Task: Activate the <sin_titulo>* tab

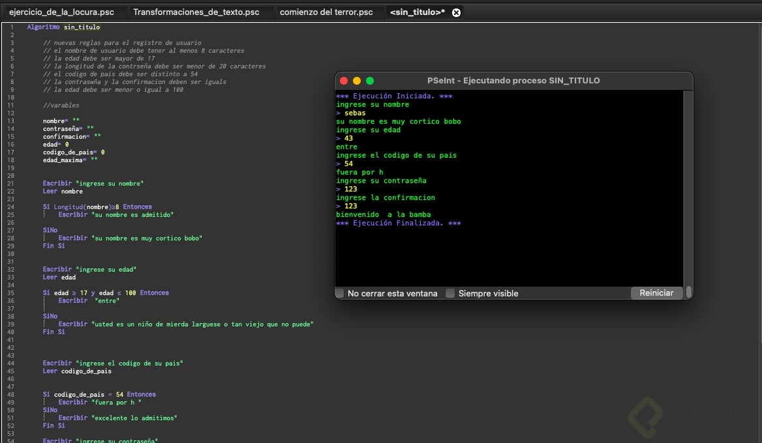Action: [x=417, y=12]
